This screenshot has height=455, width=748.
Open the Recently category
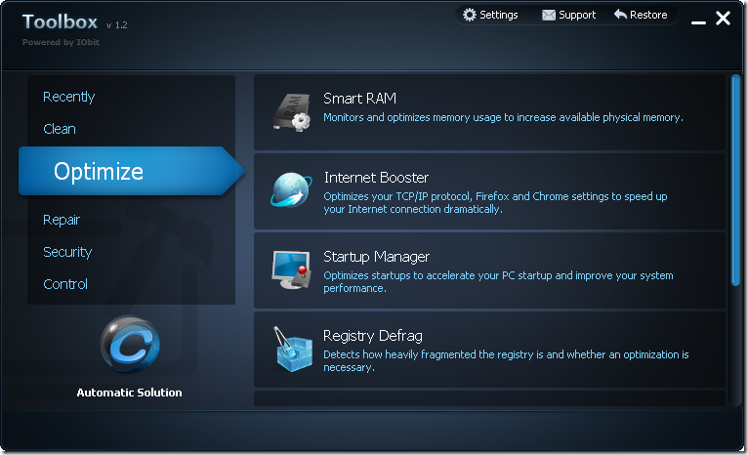coord(68,97)
